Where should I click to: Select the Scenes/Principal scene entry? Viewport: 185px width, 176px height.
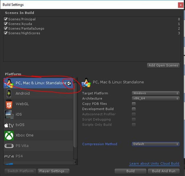click(x=92, y=19)
